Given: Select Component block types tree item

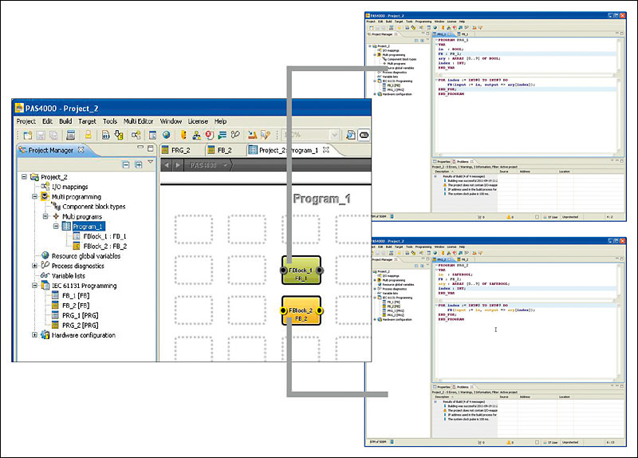Looking at the screenshot, I should coord(94,207).
